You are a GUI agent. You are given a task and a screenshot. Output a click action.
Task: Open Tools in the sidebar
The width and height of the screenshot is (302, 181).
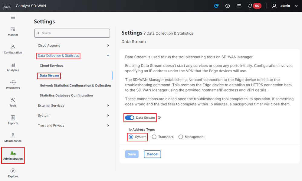(13, 102)
